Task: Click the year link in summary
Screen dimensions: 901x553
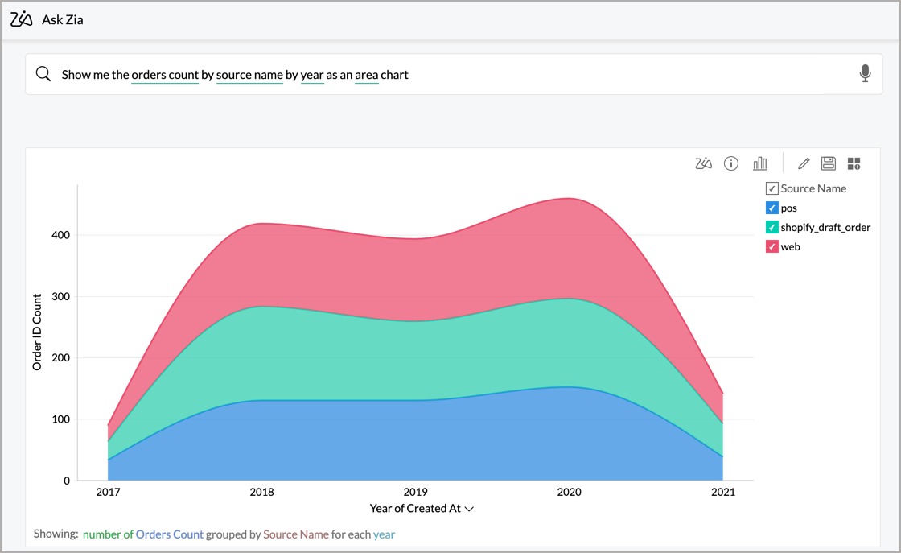Action: pos(384,534)
